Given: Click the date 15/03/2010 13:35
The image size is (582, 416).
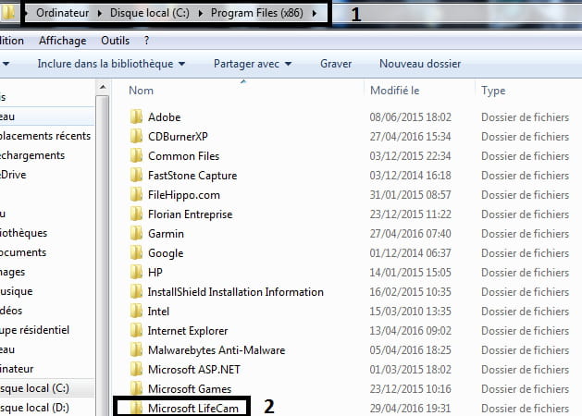Looking at the screenshot, I should [x=410, y=311].
